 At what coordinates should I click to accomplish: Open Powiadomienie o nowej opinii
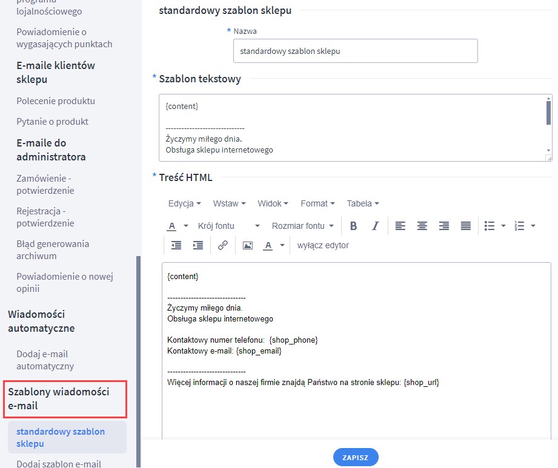(x=65, y=283)
